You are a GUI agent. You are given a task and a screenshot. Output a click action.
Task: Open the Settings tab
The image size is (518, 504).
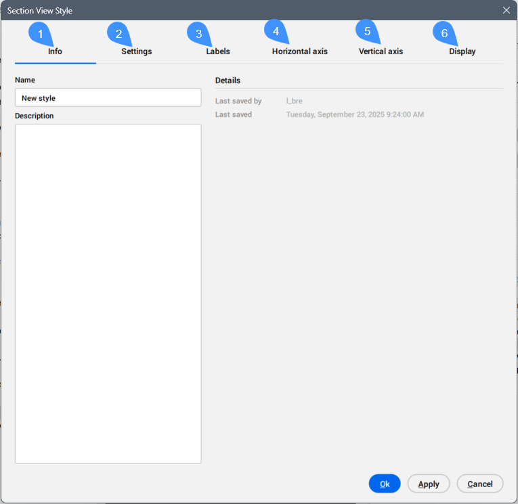click(136, 51)
